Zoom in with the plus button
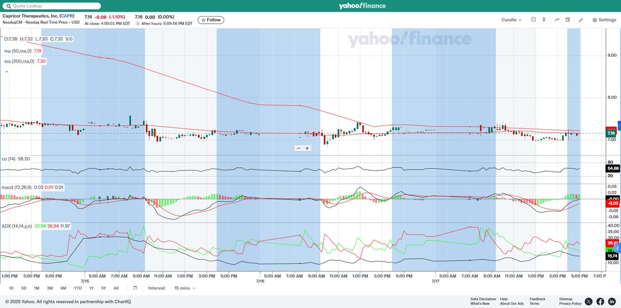Viewport: 621px width, 308px height. (307, 148)
